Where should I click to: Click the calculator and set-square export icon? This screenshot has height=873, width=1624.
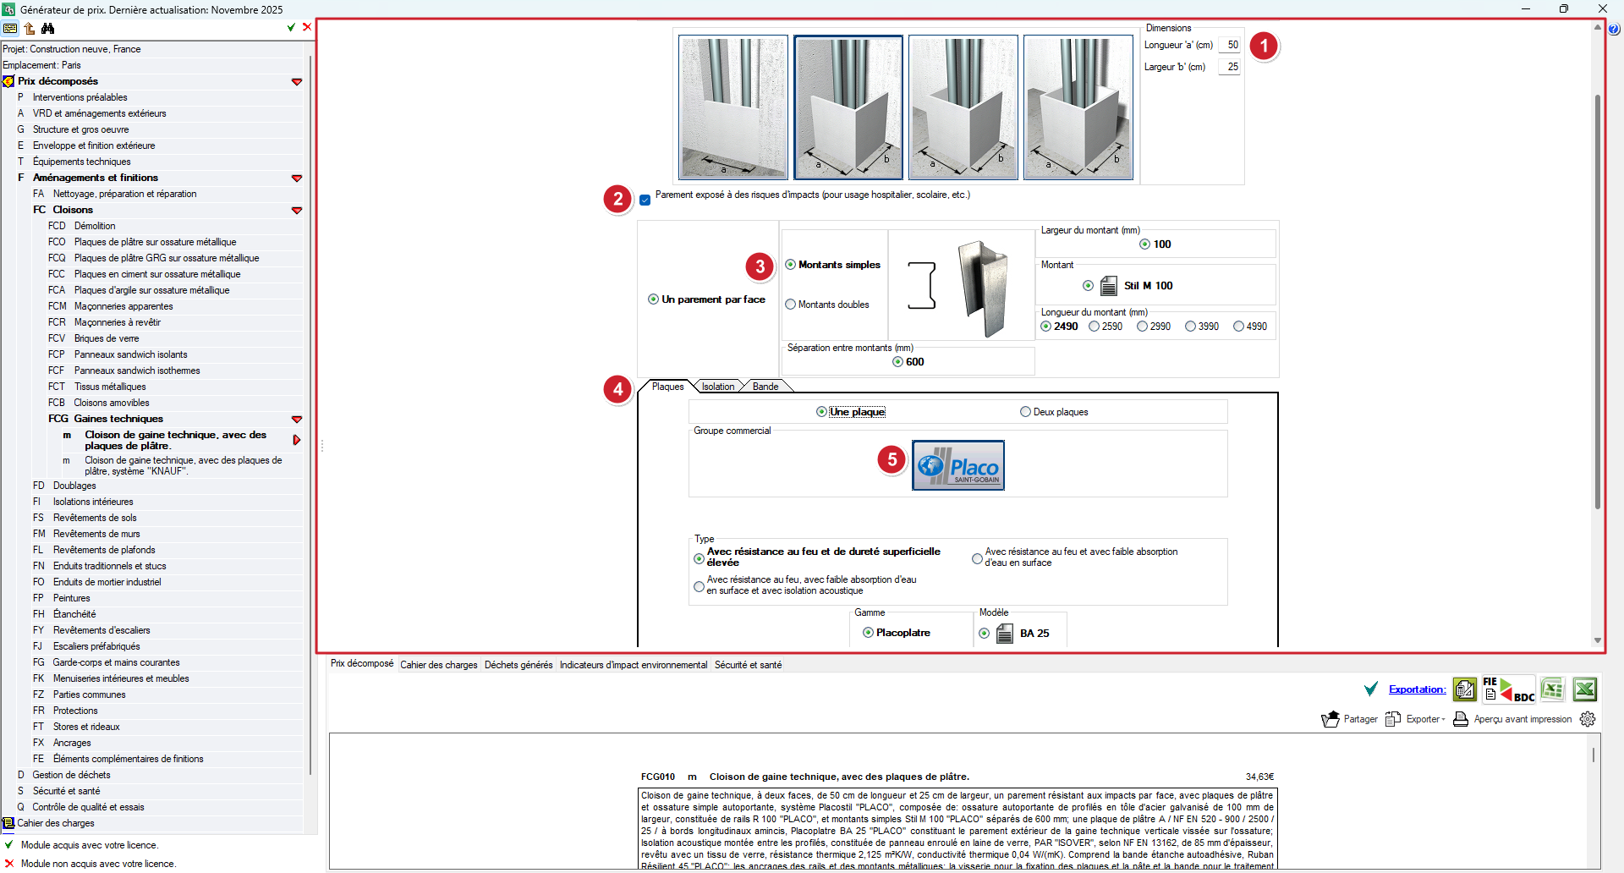tap(1465, 689)
